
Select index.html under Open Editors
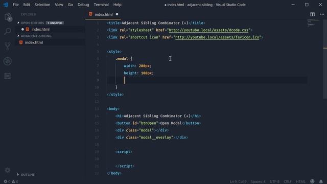click(51, 29)
